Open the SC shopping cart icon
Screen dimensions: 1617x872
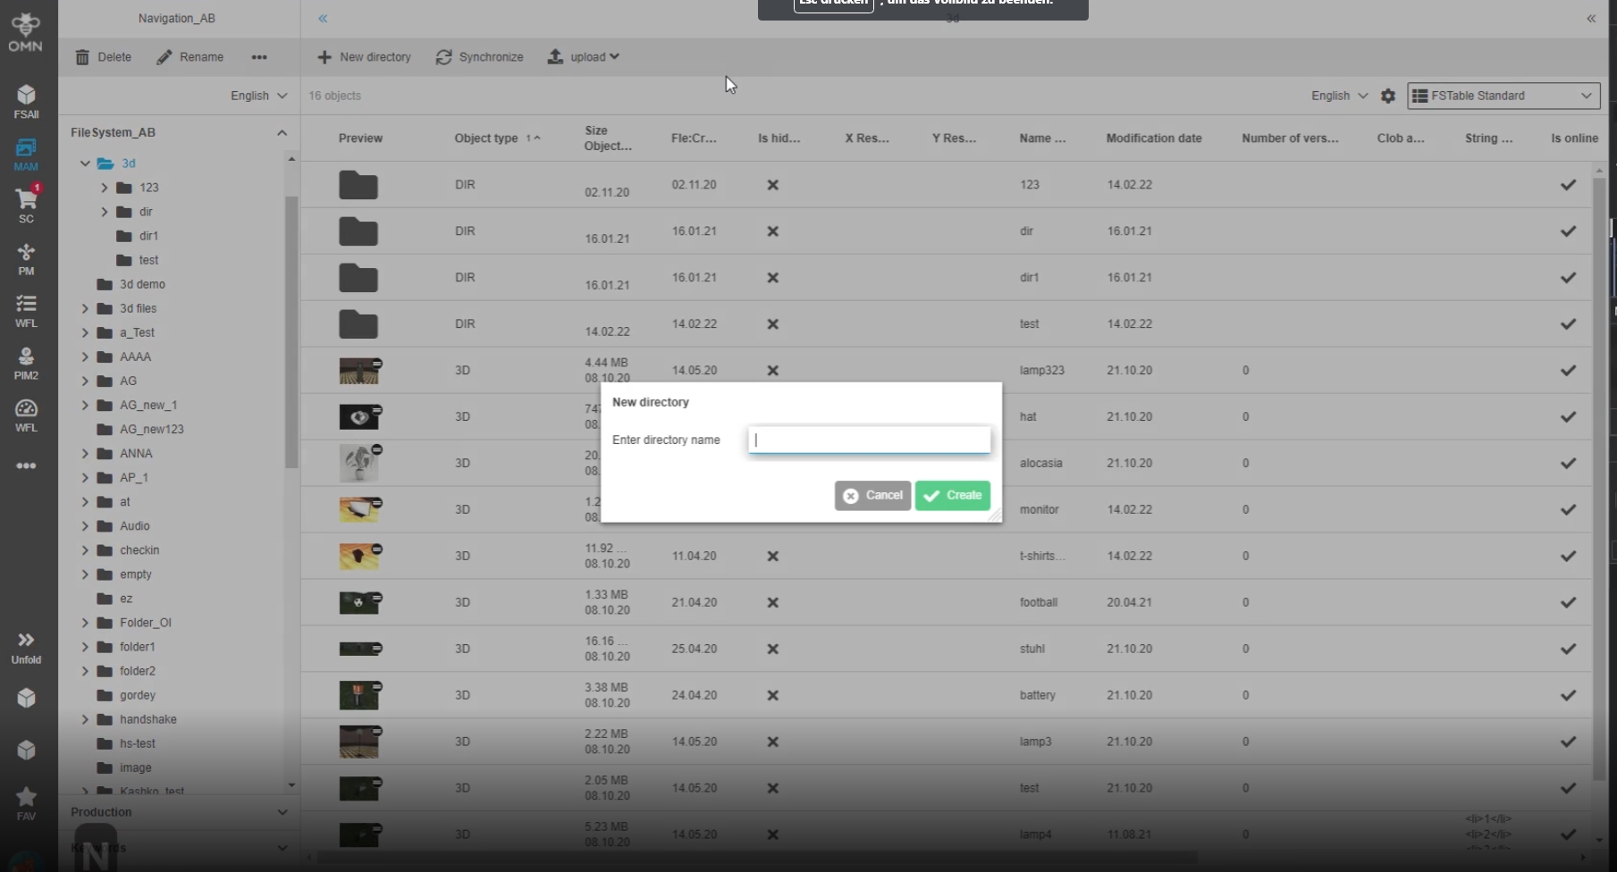click(26, 205)
